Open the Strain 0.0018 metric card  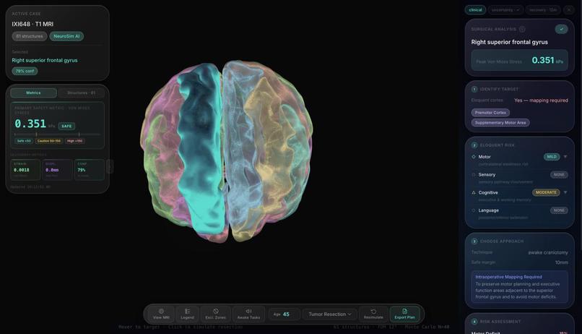(25, 170)
